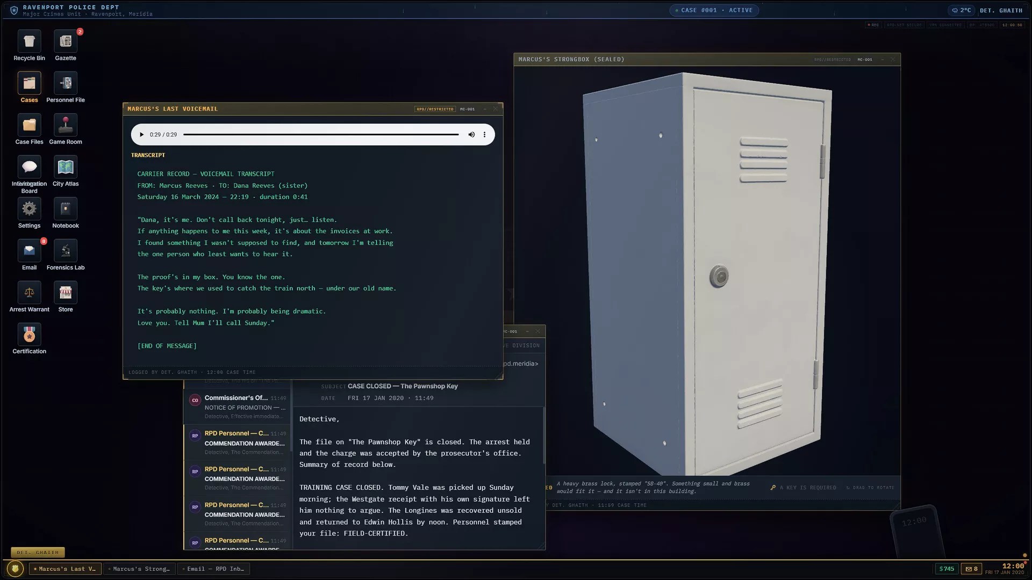The width and height of the screenshot is (1032, 580).
Task: Close the Email window
Action: point(537,331)
